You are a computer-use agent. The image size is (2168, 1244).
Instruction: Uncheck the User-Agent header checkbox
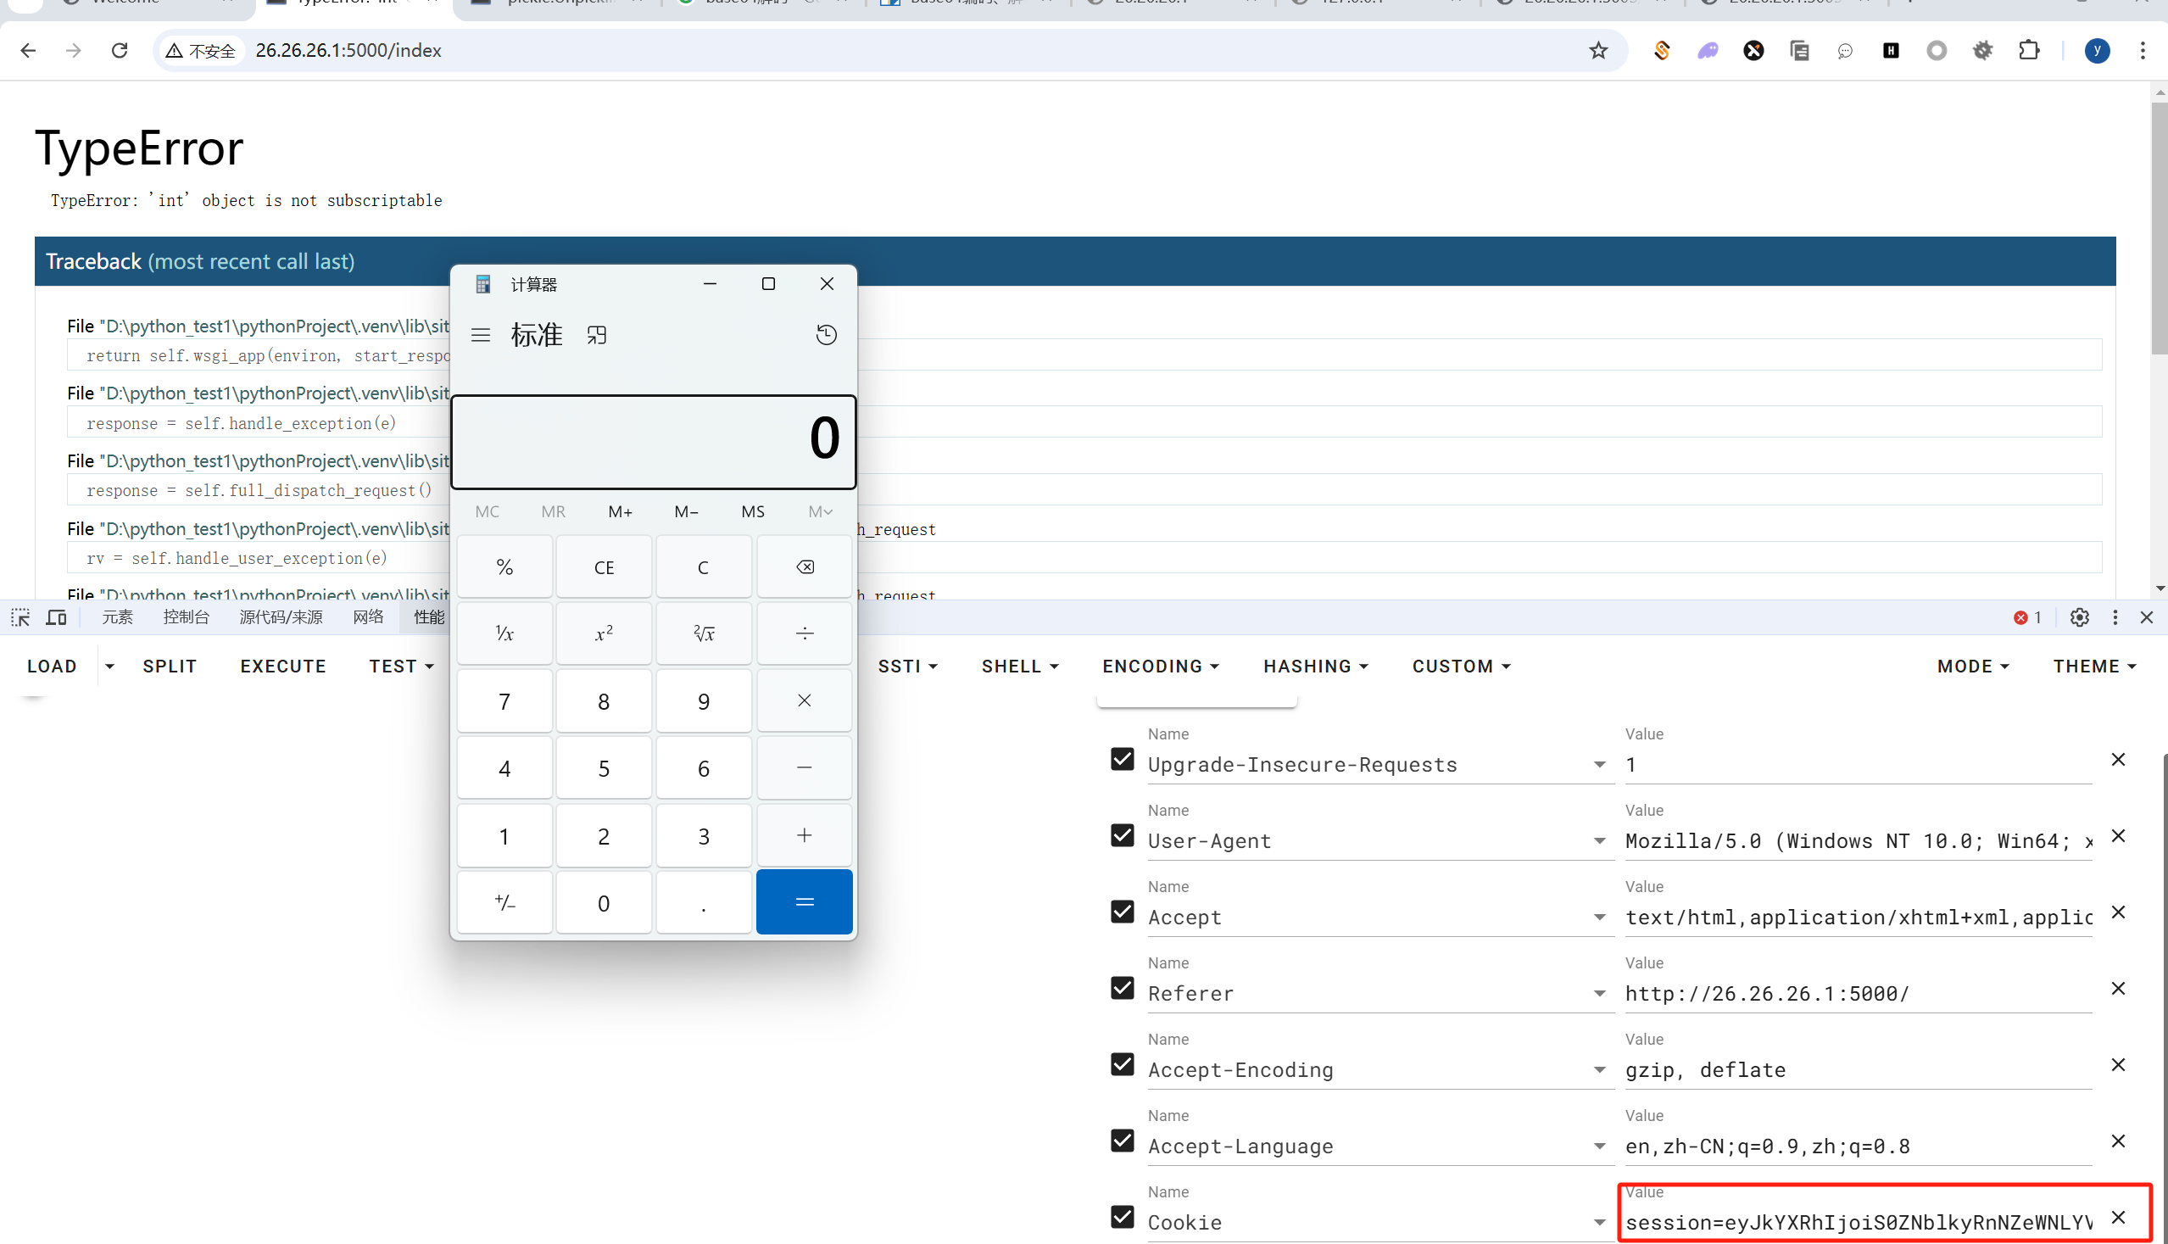1122,834
